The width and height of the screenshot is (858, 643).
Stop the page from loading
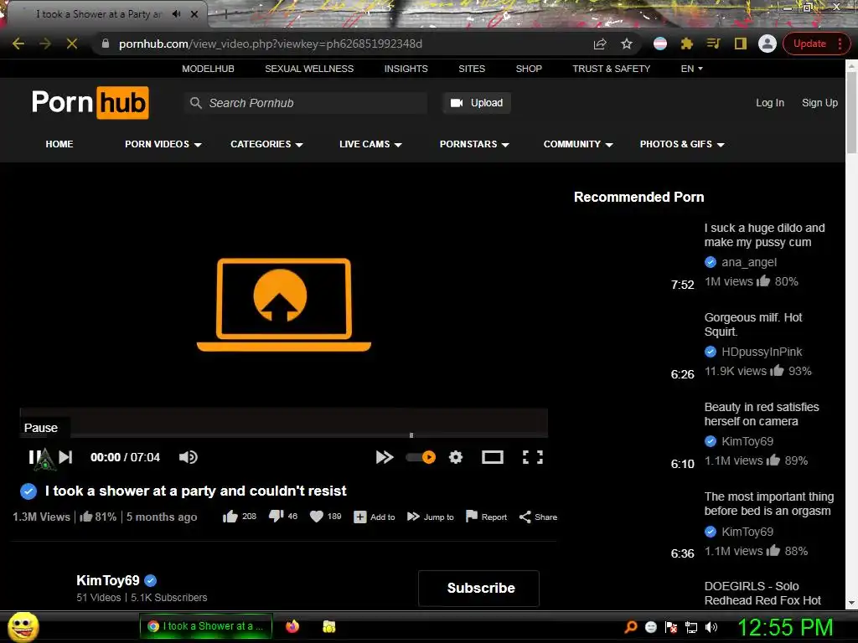pyautogui.click(x=72, y=44)
